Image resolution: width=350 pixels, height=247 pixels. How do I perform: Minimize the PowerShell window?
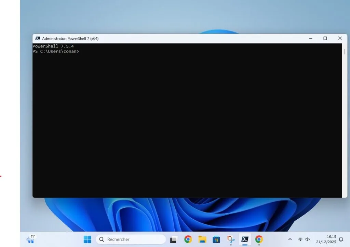pos(310,38)
